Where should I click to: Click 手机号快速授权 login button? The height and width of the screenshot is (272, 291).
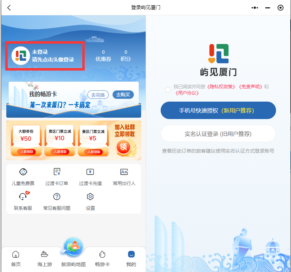[x=218, y=110]
